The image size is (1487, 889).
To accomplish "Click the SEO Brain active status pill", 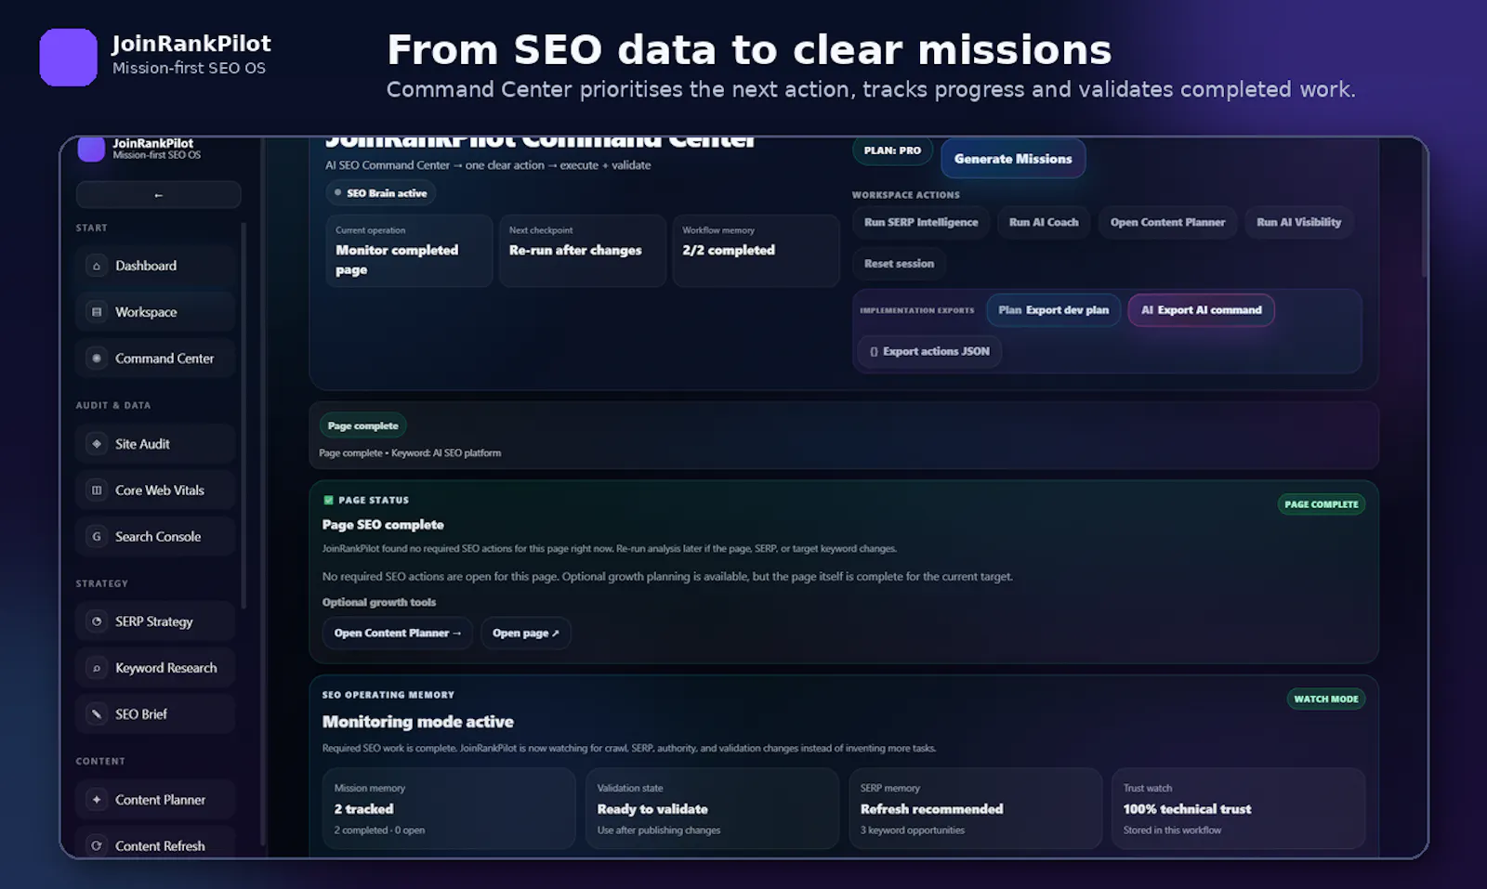I will [381, 193].
